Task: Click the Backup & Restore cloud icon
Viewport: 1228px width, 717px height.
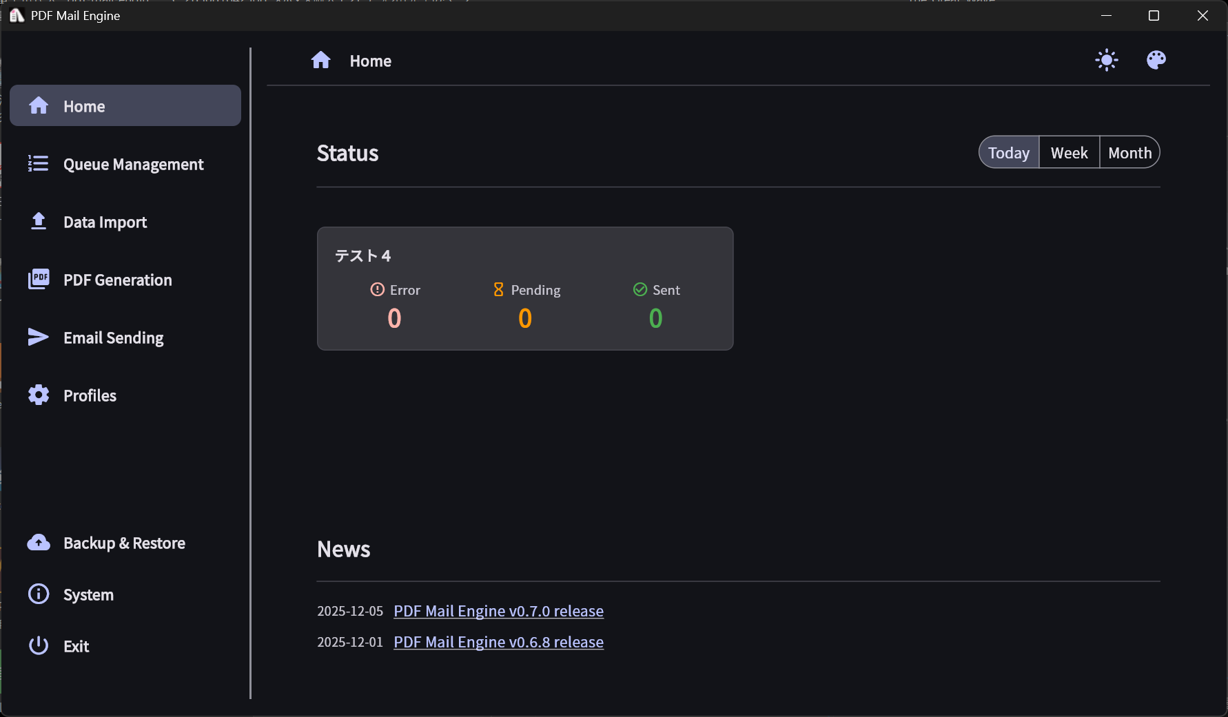Action: click(38, 542)
